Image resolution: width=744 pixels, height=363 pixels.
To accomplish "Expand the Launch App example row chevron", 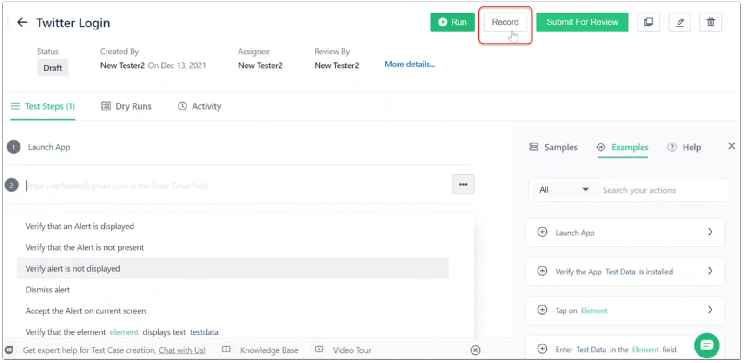I will (x=710, y=232).
